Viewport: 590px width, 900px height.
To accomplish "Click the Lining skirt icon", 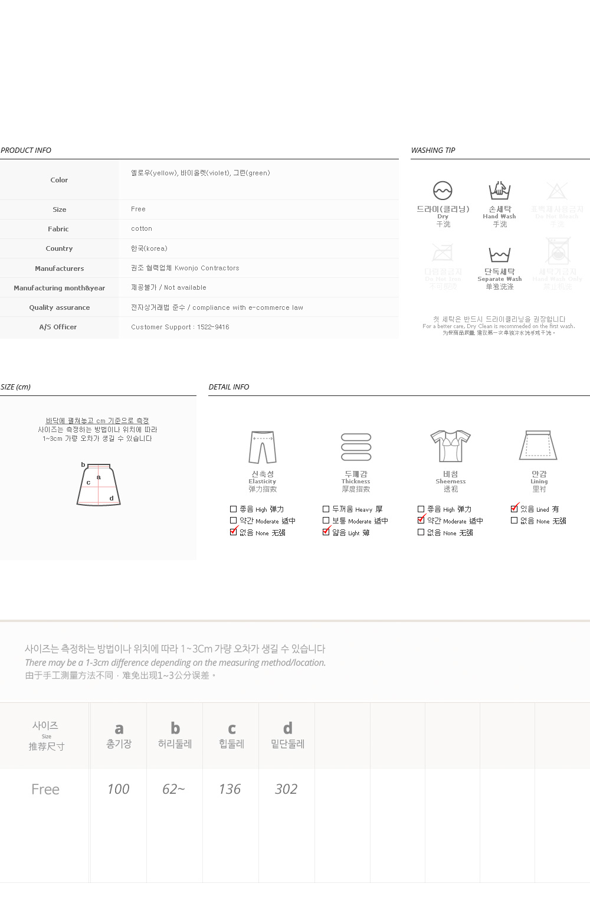I will pyautogui.click(x=539, y=445).
